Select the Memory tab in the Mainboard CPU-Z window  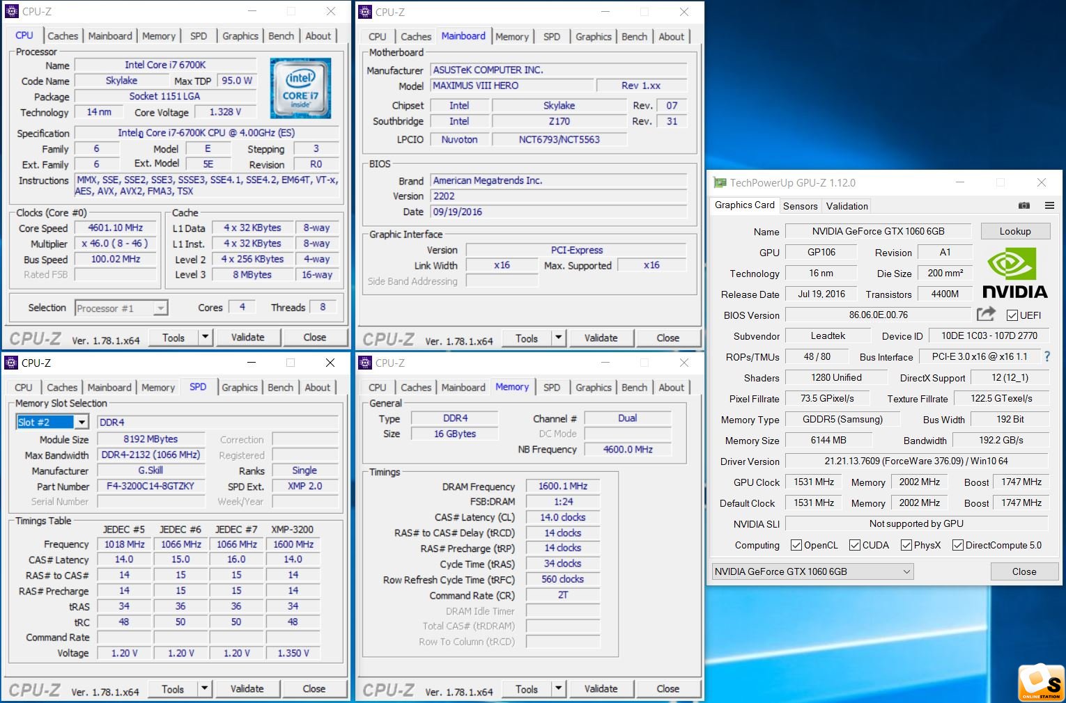512,36
